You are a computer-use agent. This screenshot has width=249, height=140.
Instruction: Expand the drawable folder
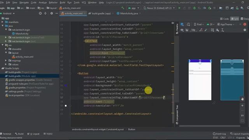pyautogui.click(x=6, y=49)
